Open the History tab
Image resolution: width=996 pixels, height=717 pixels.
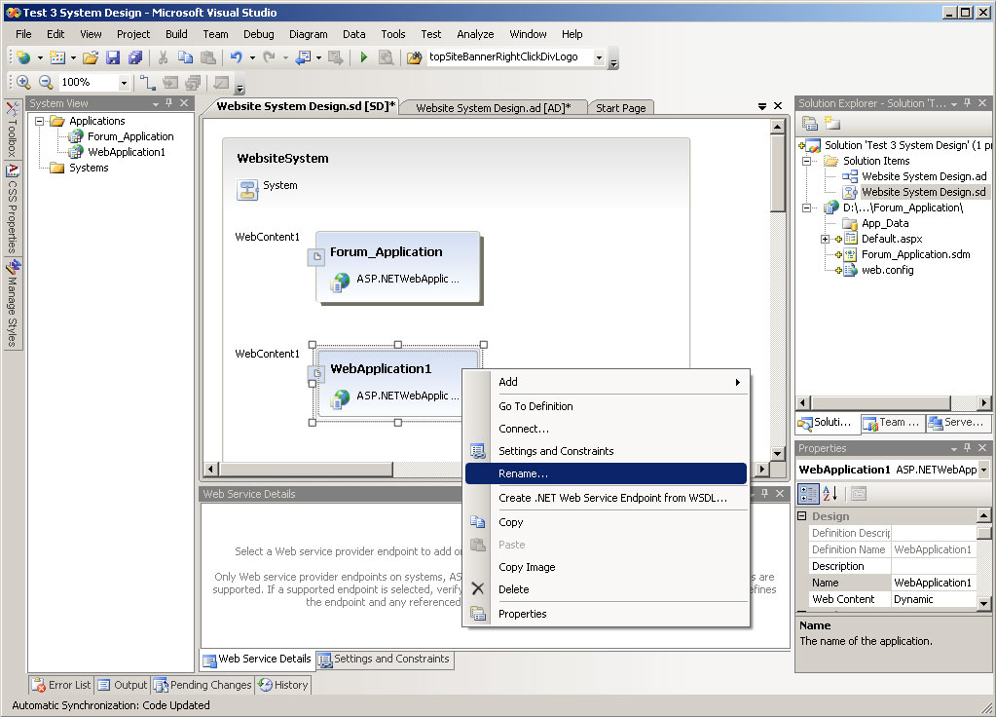pyautogui.click(x=283, y=685)
